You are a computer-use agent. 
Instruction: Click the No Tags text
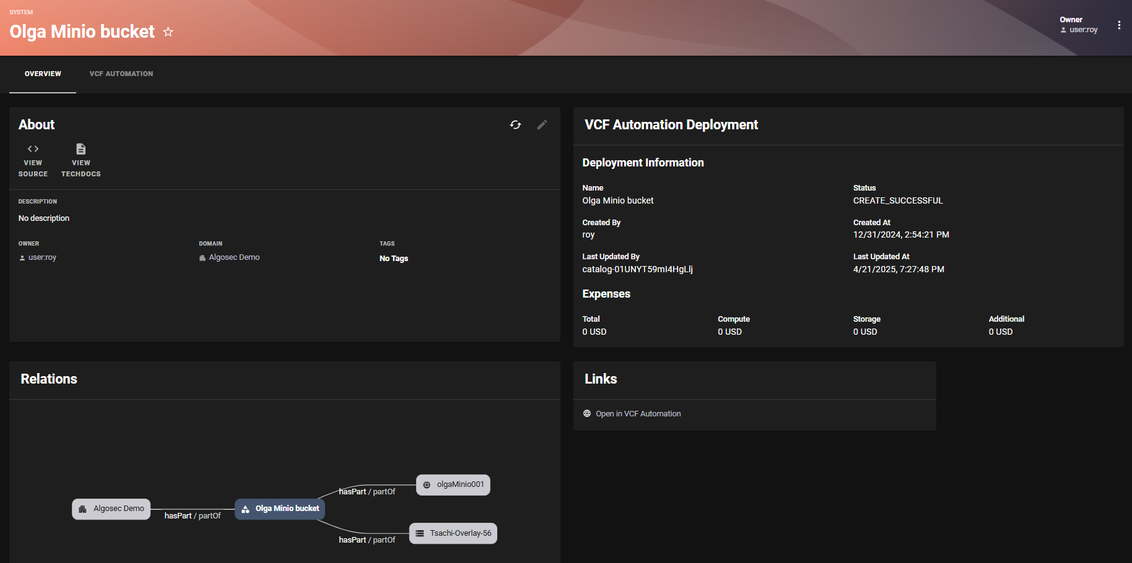click(x=394, y=259)
